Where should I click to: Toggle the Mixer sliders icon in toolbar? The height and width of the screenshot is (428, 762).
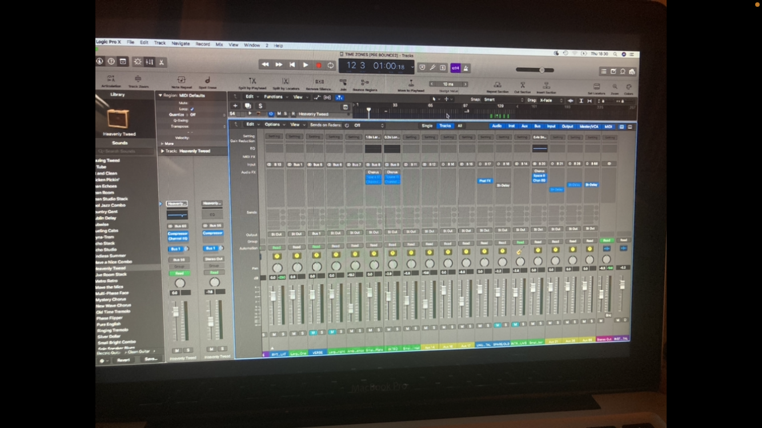coord(150,62)
